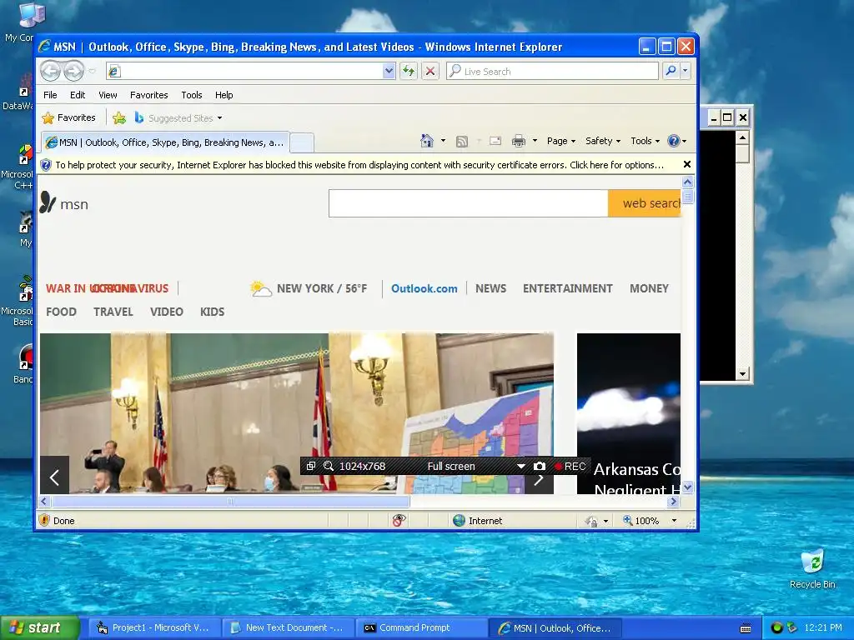Viewport: 854px width, 640px height.
Task: Open a new blank tab
Action: (301, 143)
